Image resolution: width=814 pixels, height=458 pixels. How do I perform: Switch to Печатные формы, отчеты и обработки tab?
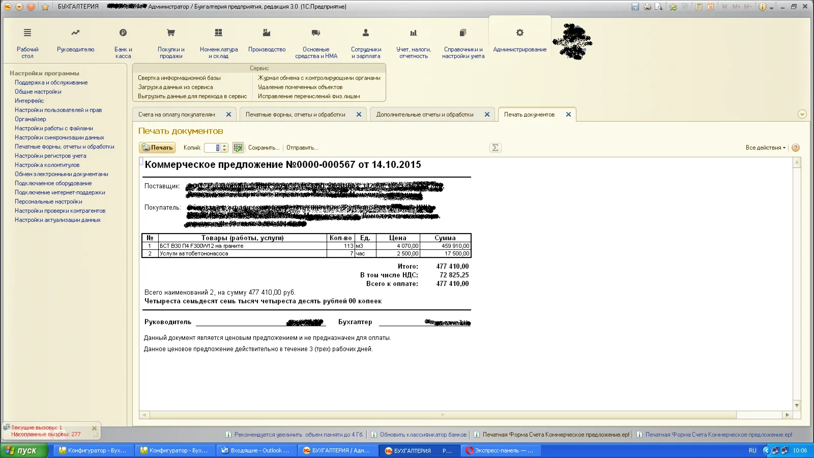click(x=295, y=114)
